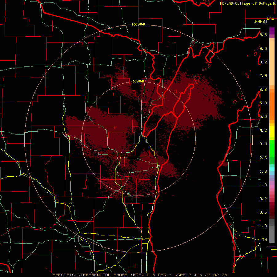Click the 3.4 value on the color scale
The image size is (277, 277).
[263, 144]
